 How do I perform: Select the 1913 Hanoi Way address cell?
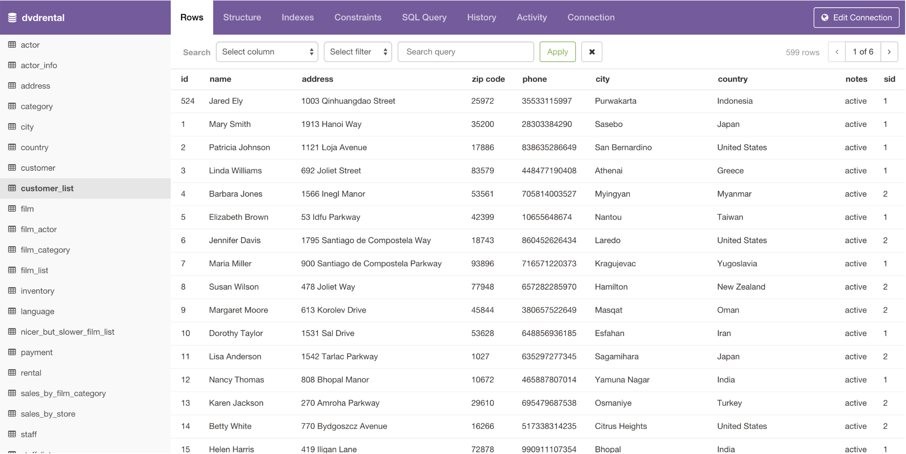click(331, 124)
